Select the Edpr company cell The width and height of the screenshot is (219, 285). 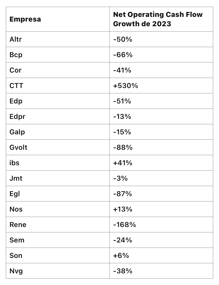click(x=17, y=117)
